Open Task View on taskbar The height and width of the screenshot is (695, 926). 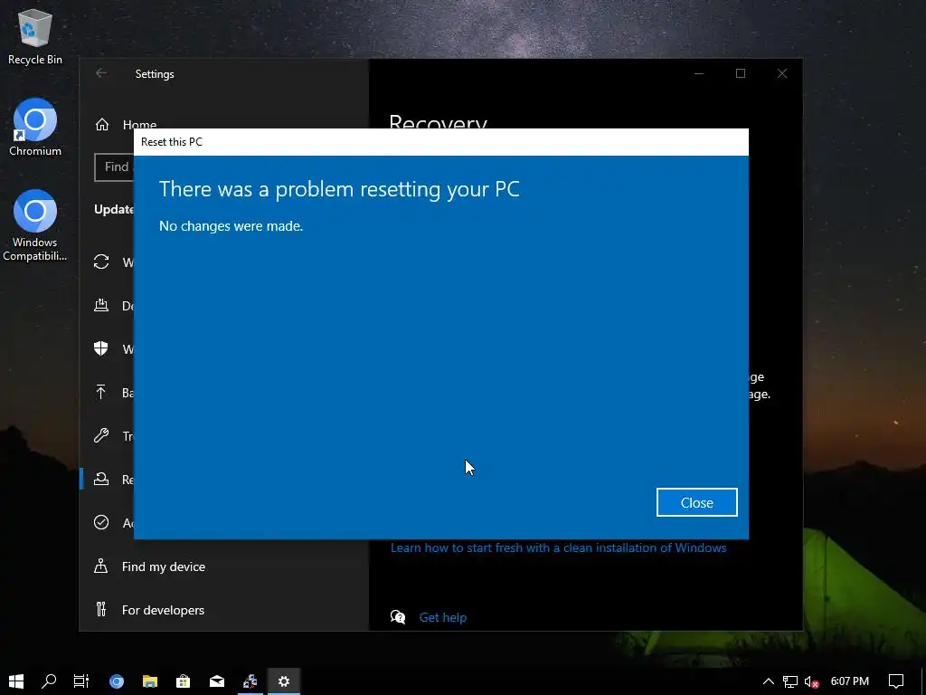coord(81,681)
